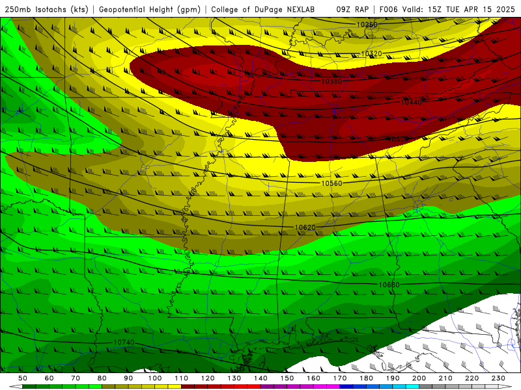Click the '09Z RAP' model run label
Viewport: 521px width, 390px height.
[x=352, y=10]
